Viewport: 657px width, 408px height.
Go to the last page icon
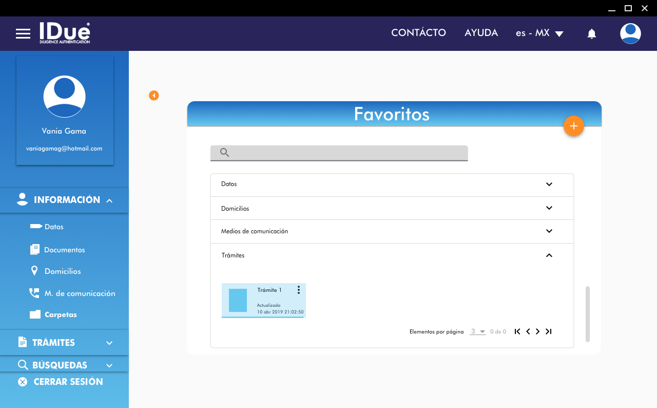[548, 331]
